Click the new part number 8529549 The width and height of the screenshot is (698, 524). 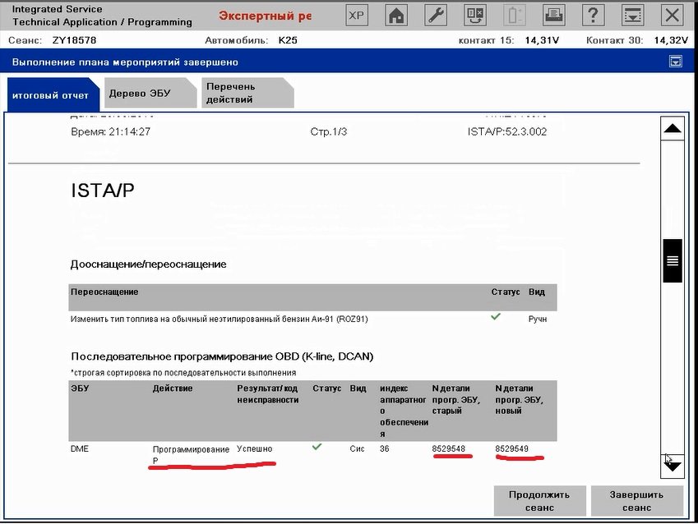coord(511,449)
